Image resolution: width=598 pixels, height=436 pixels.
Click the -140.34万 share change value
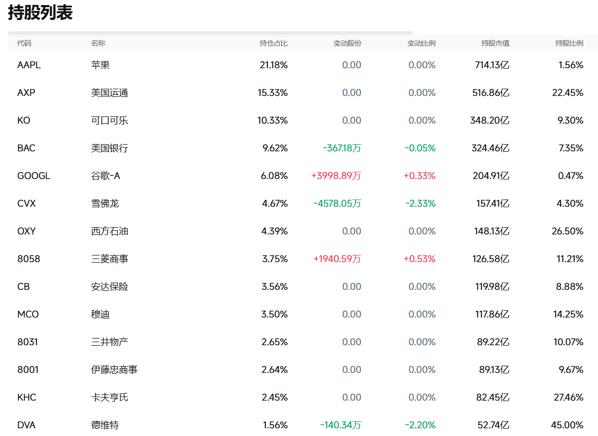pos(340,425)
